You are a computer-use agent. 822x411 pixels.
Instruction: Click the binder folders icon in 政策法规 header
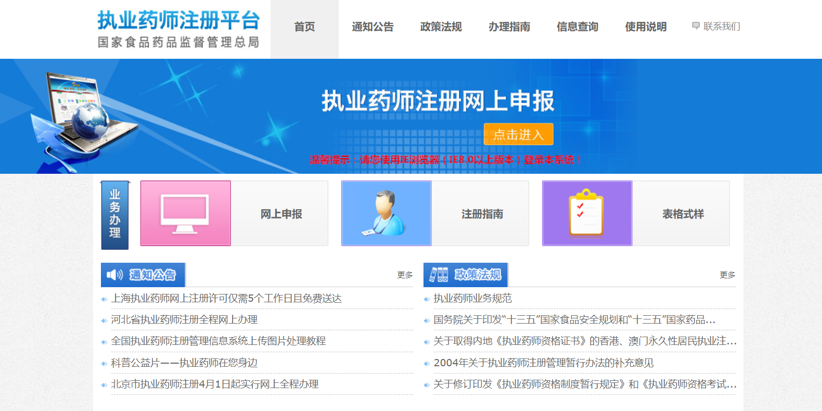[439, 275]
